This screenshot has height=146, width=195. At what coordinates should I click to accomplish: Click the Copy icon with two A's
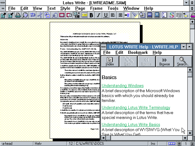[48, 15]
